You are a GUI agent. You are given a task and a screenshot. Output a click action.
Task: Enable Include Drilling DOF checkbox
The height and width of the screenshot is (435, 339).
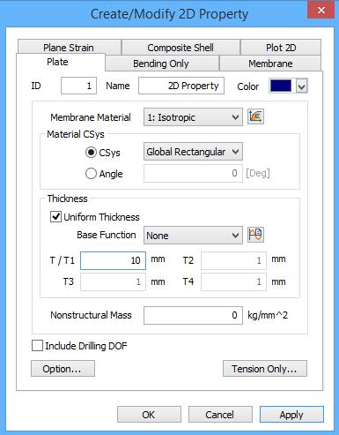37,346
